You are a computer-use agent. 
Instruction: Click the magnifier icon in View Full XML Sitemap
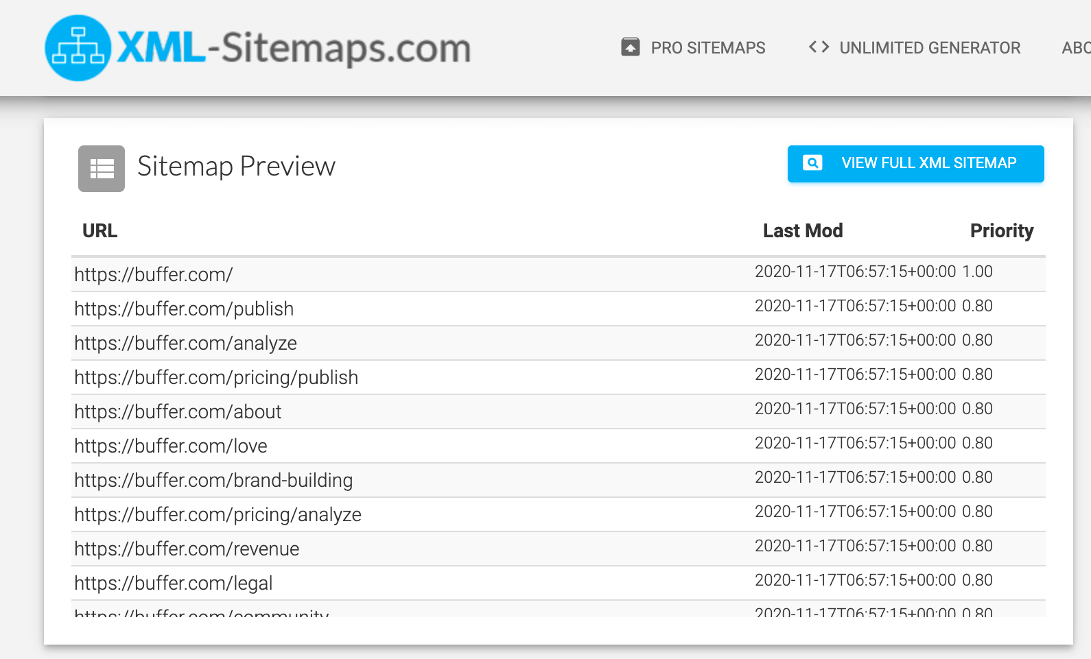(x=812, y=163)
